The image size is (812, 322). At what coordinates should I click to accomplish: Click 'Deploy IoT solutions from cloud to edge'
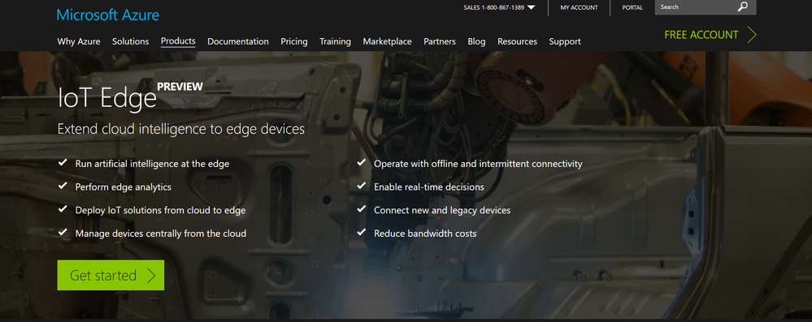[x=161, y=210]
